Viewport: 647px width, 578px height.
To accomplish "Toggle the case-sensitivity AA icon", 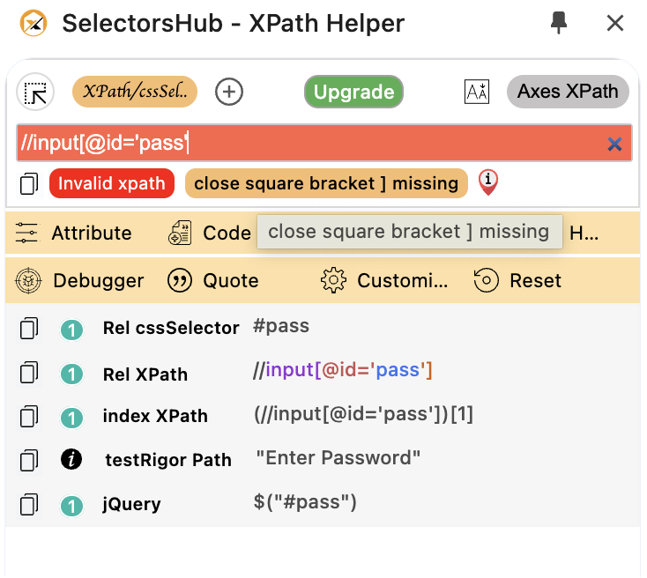I will tap(477, 92).
